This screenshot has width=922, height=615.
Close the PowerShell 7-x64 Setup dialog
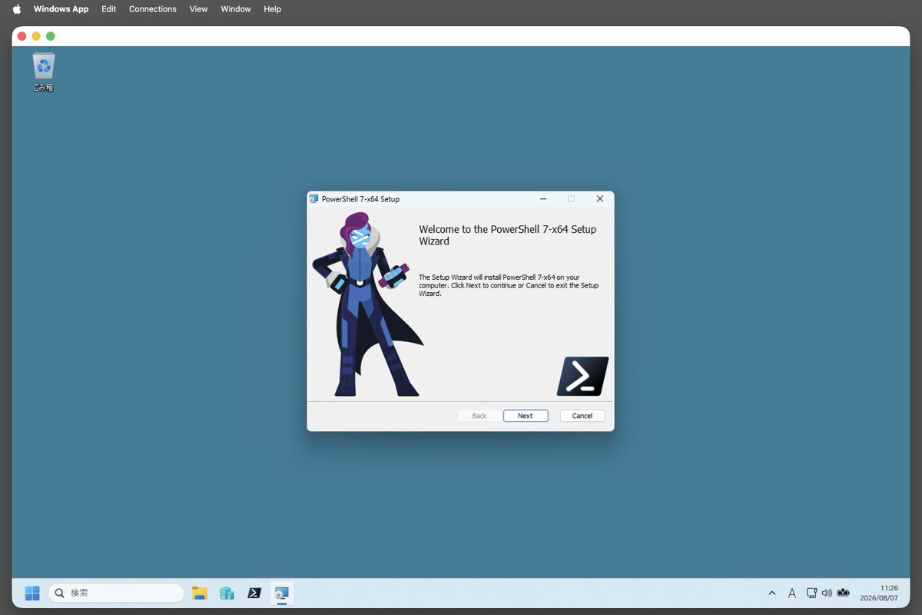coord(600,199)
